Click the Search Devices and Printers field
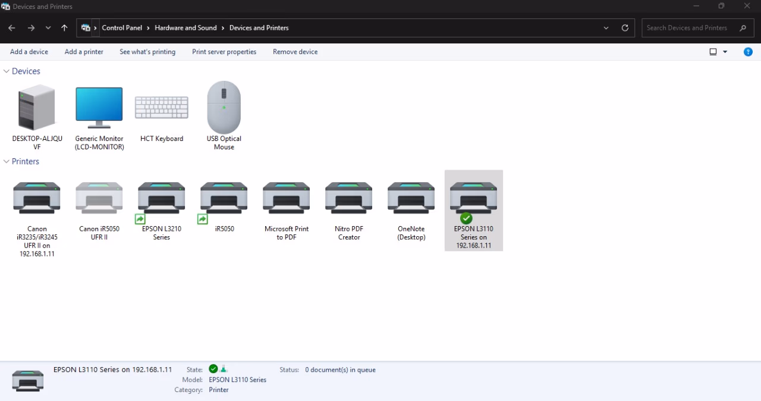761x401 pixels. [x=697, y=28]
